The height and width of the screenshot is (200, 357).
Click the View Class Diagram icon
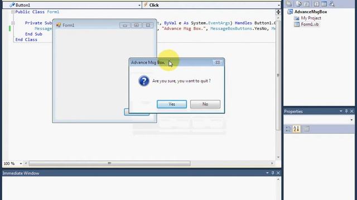click(332, 4)
